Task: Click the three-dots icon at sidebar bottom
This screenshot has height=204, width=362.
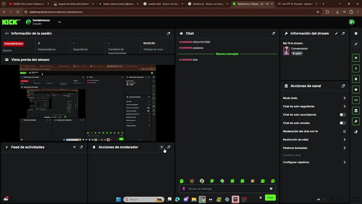Action: pos(356,132)
